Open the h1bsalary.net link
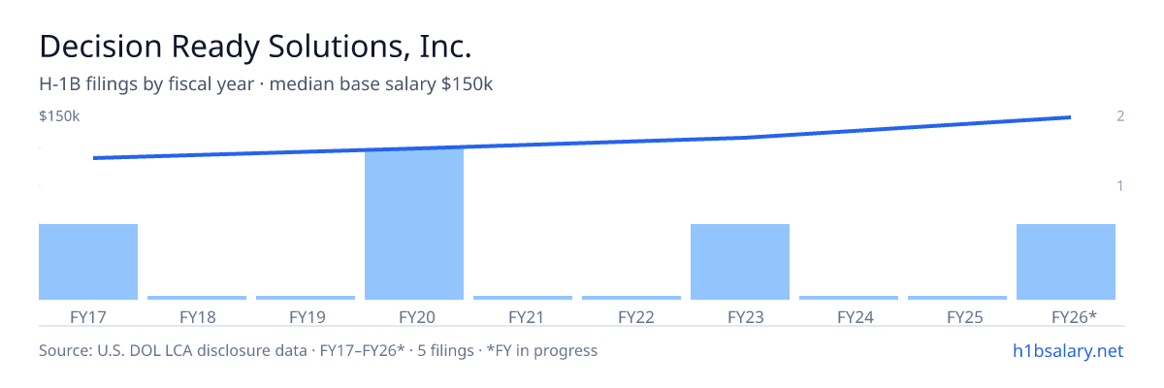Screen dimensions: 1164x388 (1067, 350)
